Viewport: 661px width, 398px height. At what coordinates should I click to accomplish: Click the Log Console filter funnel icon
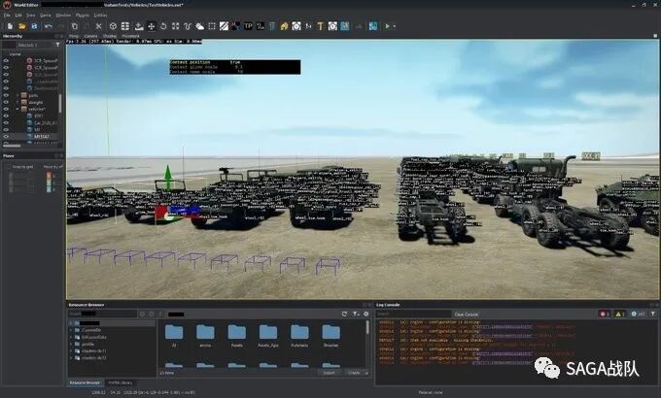click(653, 314)
